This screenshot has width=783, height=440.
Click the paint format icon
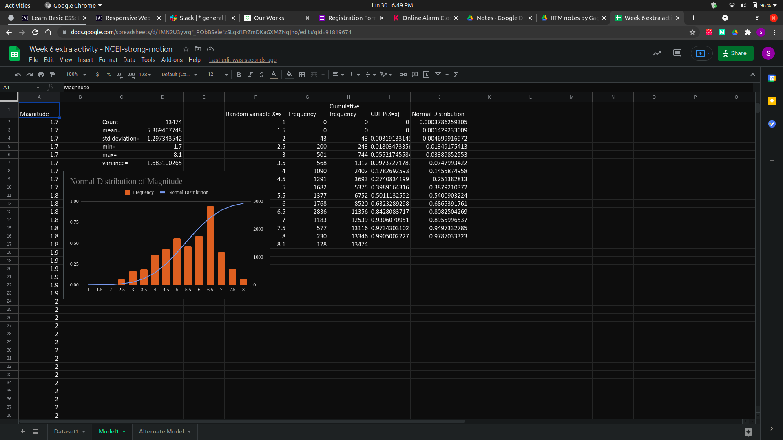click(52, 75)
